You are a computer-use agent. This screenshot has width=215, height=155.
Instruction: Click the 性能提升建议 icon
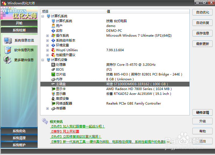[x=53, y=55]
